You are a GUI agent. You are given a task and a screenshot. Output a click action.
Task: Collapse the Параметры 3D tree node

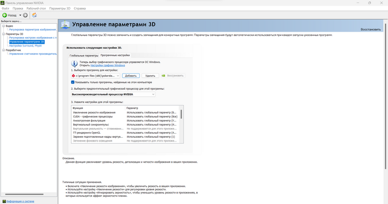3,34
